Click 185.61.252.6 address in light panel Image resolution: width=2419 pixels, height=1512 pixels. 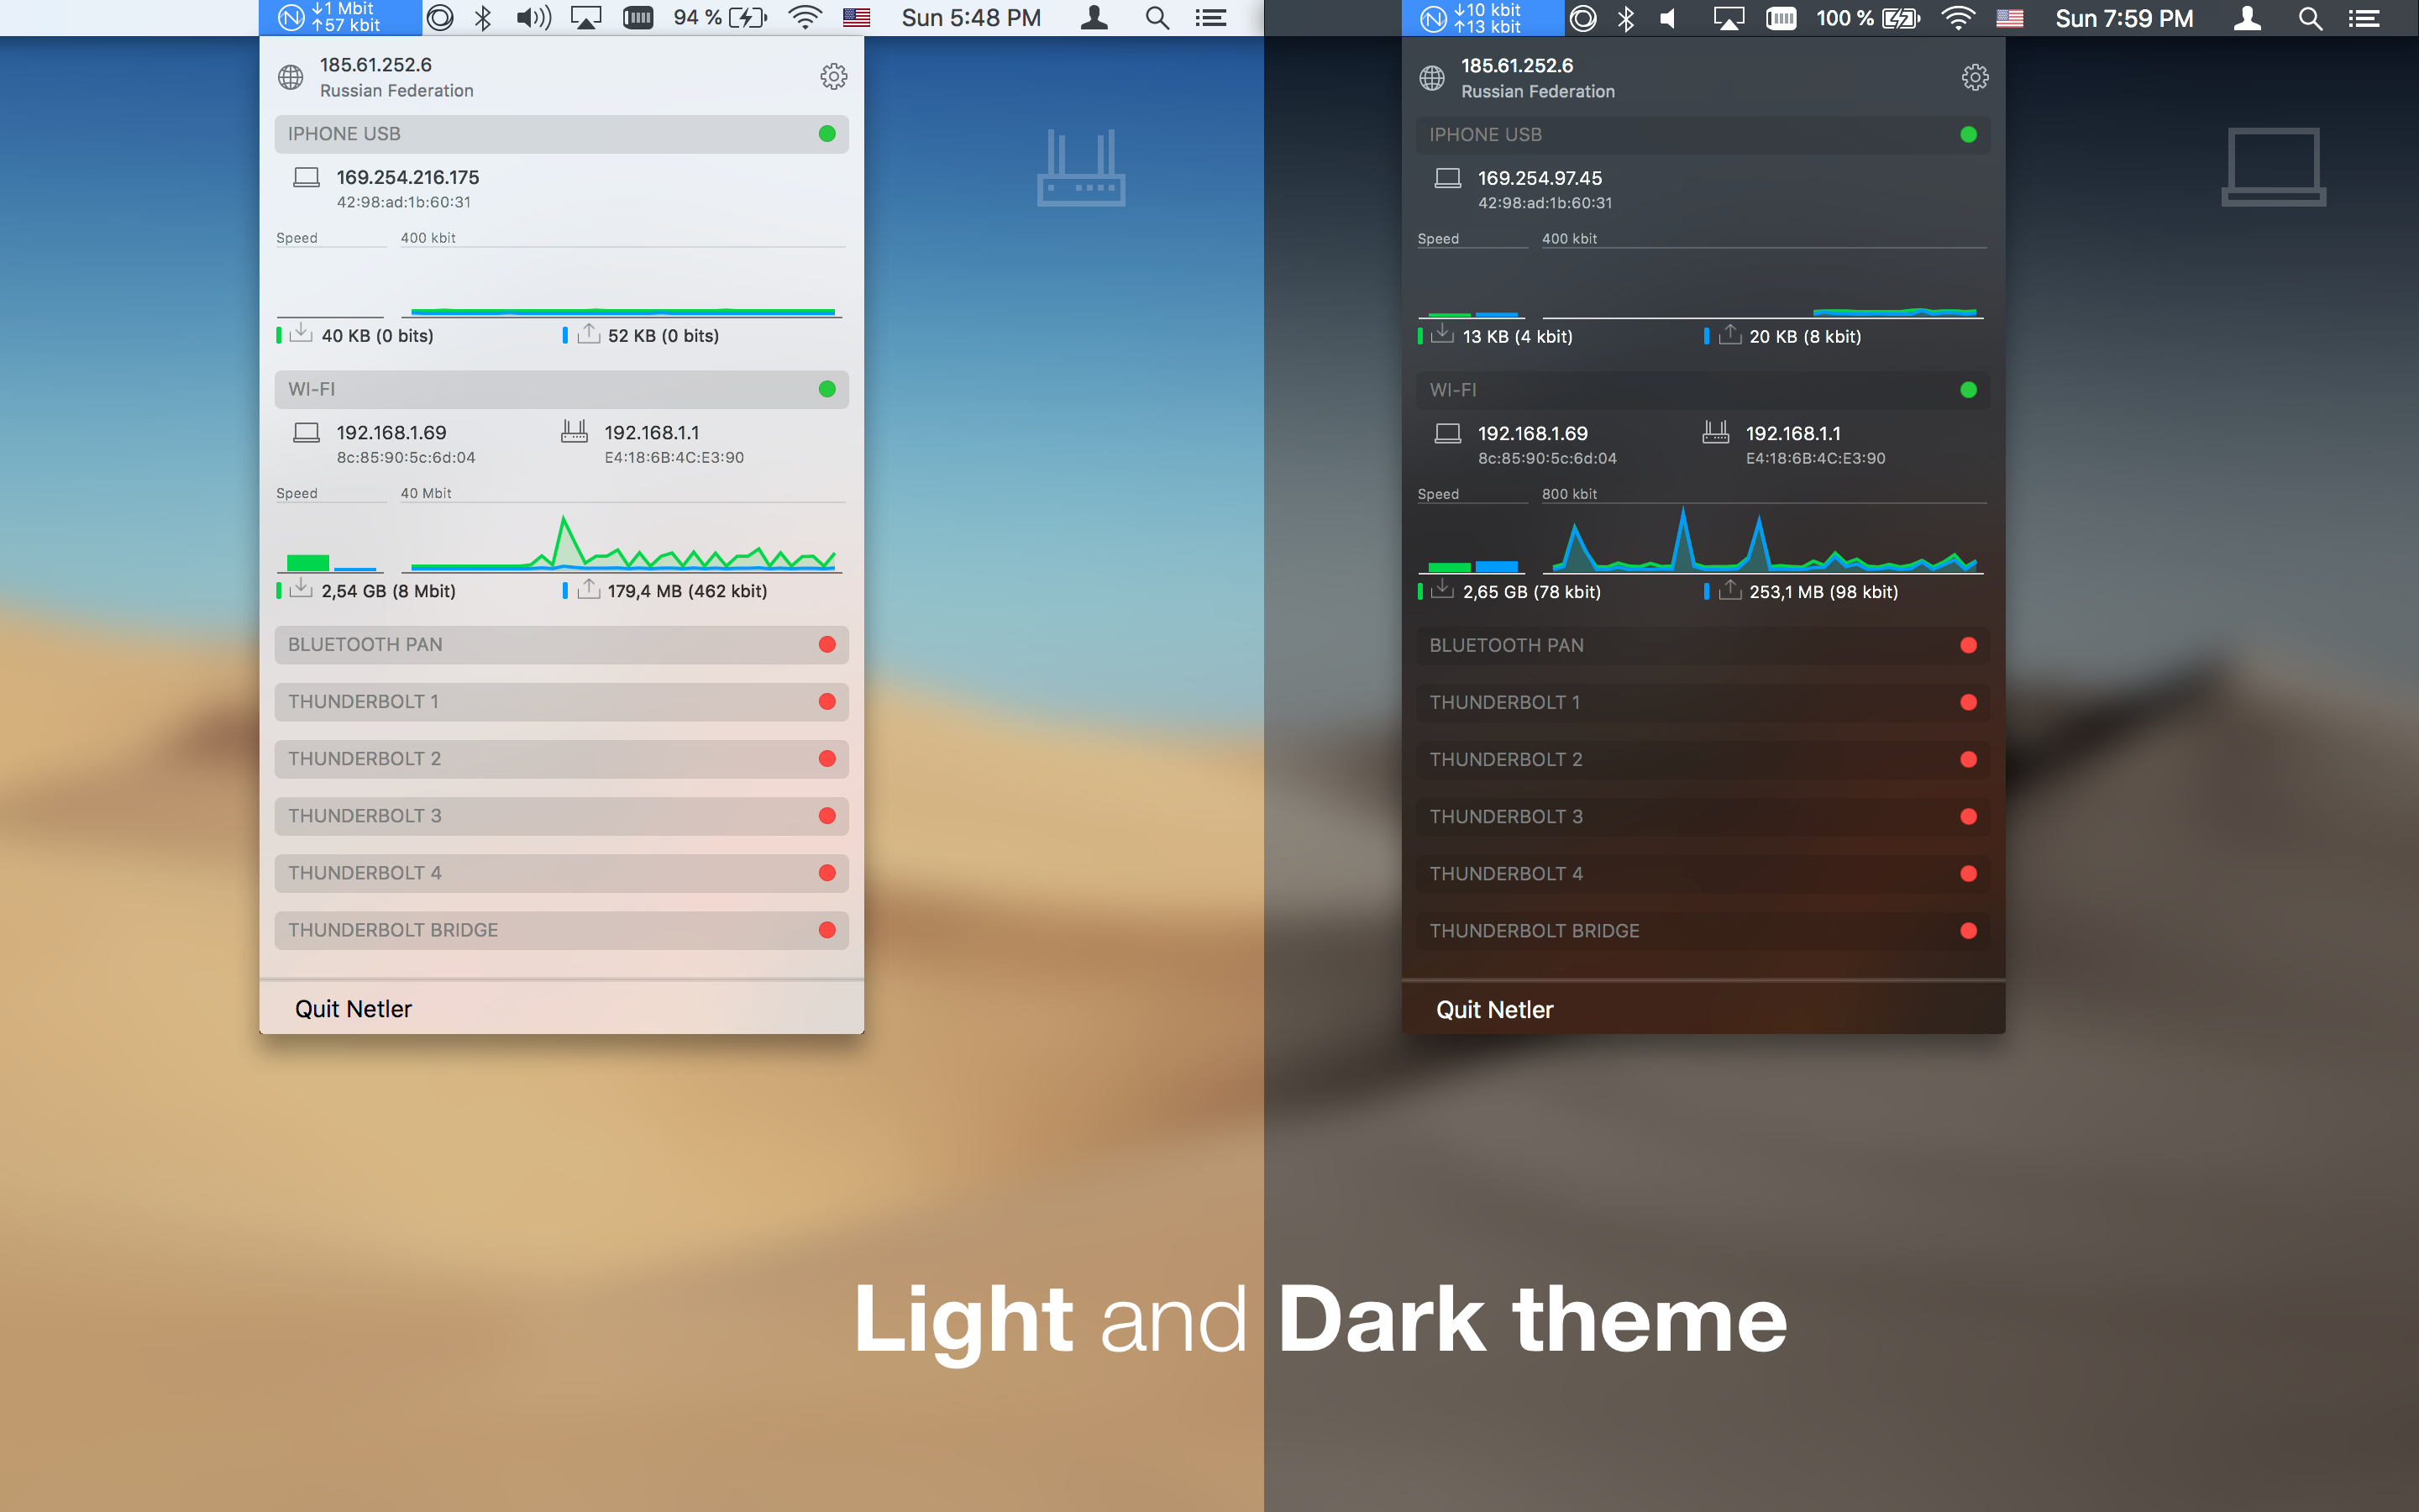coord(375,65)
